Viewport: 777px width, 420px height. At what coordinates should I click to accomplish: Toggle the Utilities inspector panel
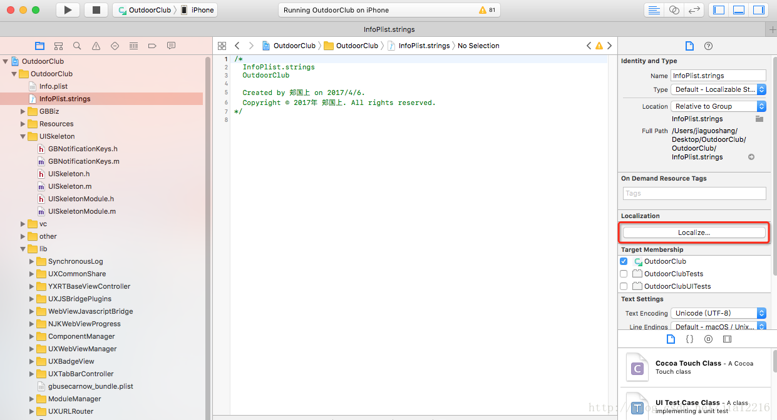758,10
